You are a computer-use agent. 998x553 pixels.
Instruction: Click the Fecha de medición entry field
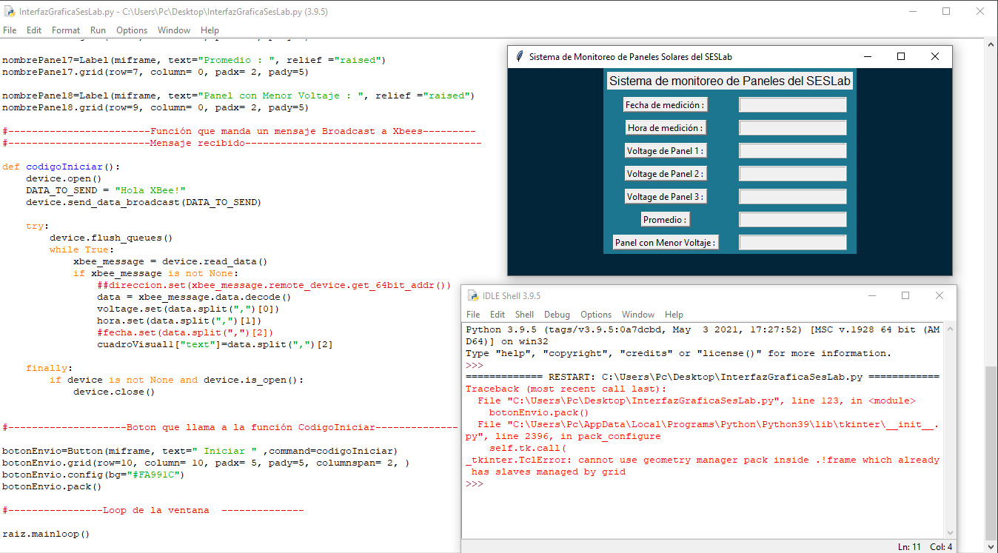[x=792, y=105]
